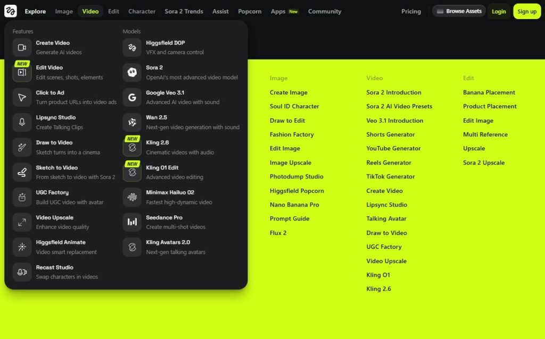This screenshot has height=339, width=545.
Task: Select the Create Video camera icon
Action: [x=22, y=47]
